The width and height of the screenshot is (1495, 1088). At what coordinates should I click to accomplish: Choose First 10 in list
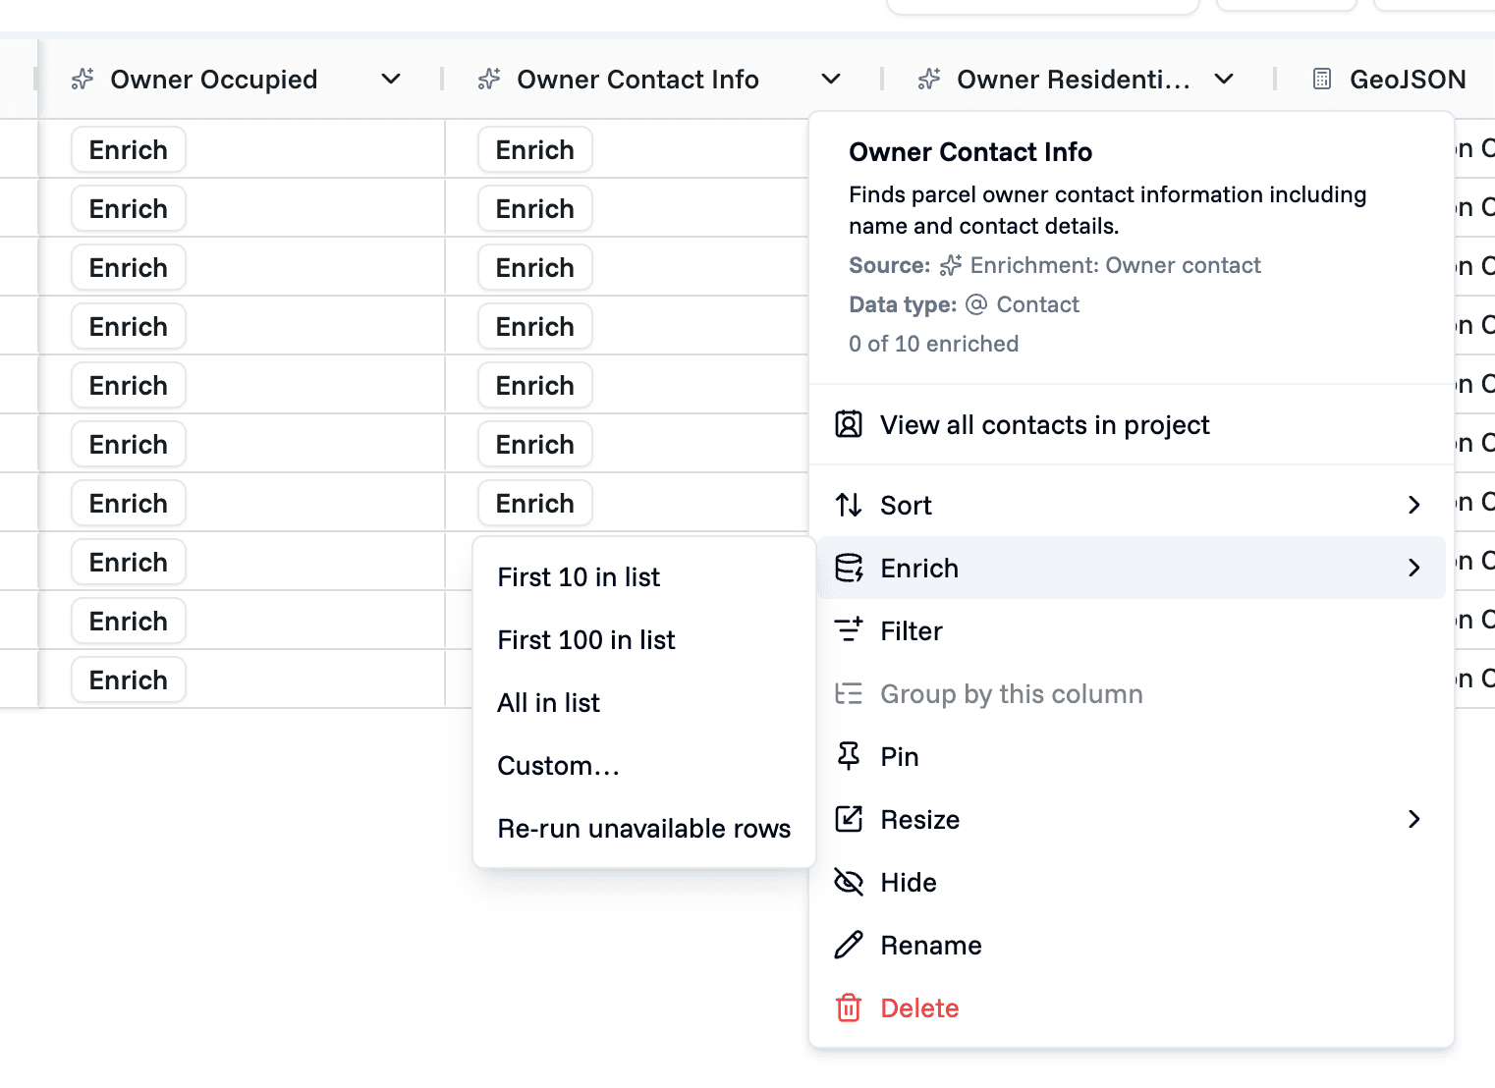pos(644,577)
